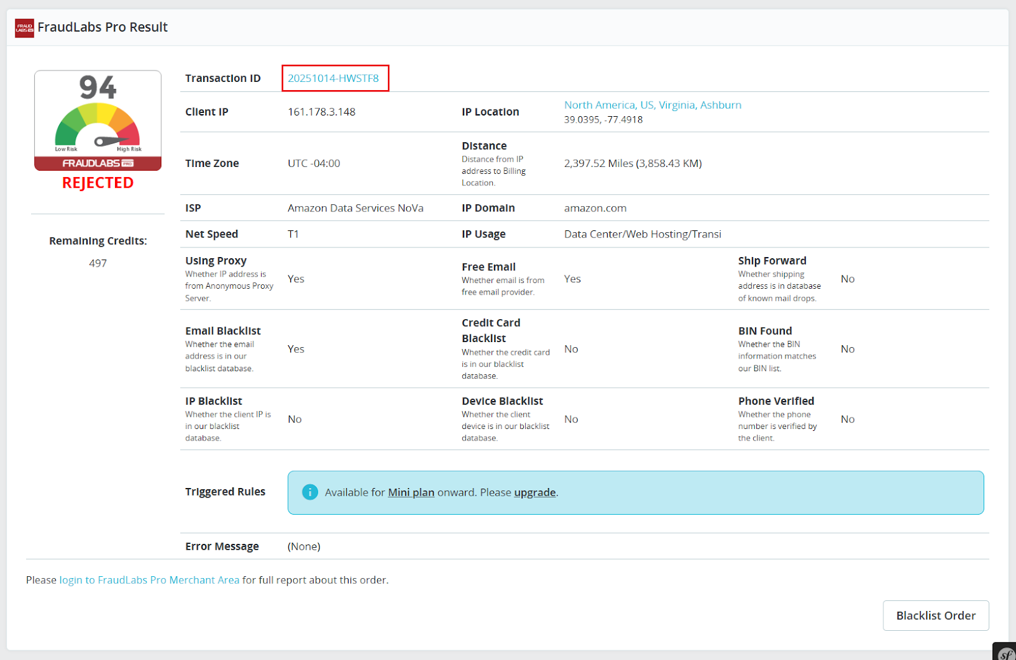Open the North America, US, Virginia, Ashburn link
Image resolution: width=1016 pixels, height=660 pixels.
[x=652, y=105]
